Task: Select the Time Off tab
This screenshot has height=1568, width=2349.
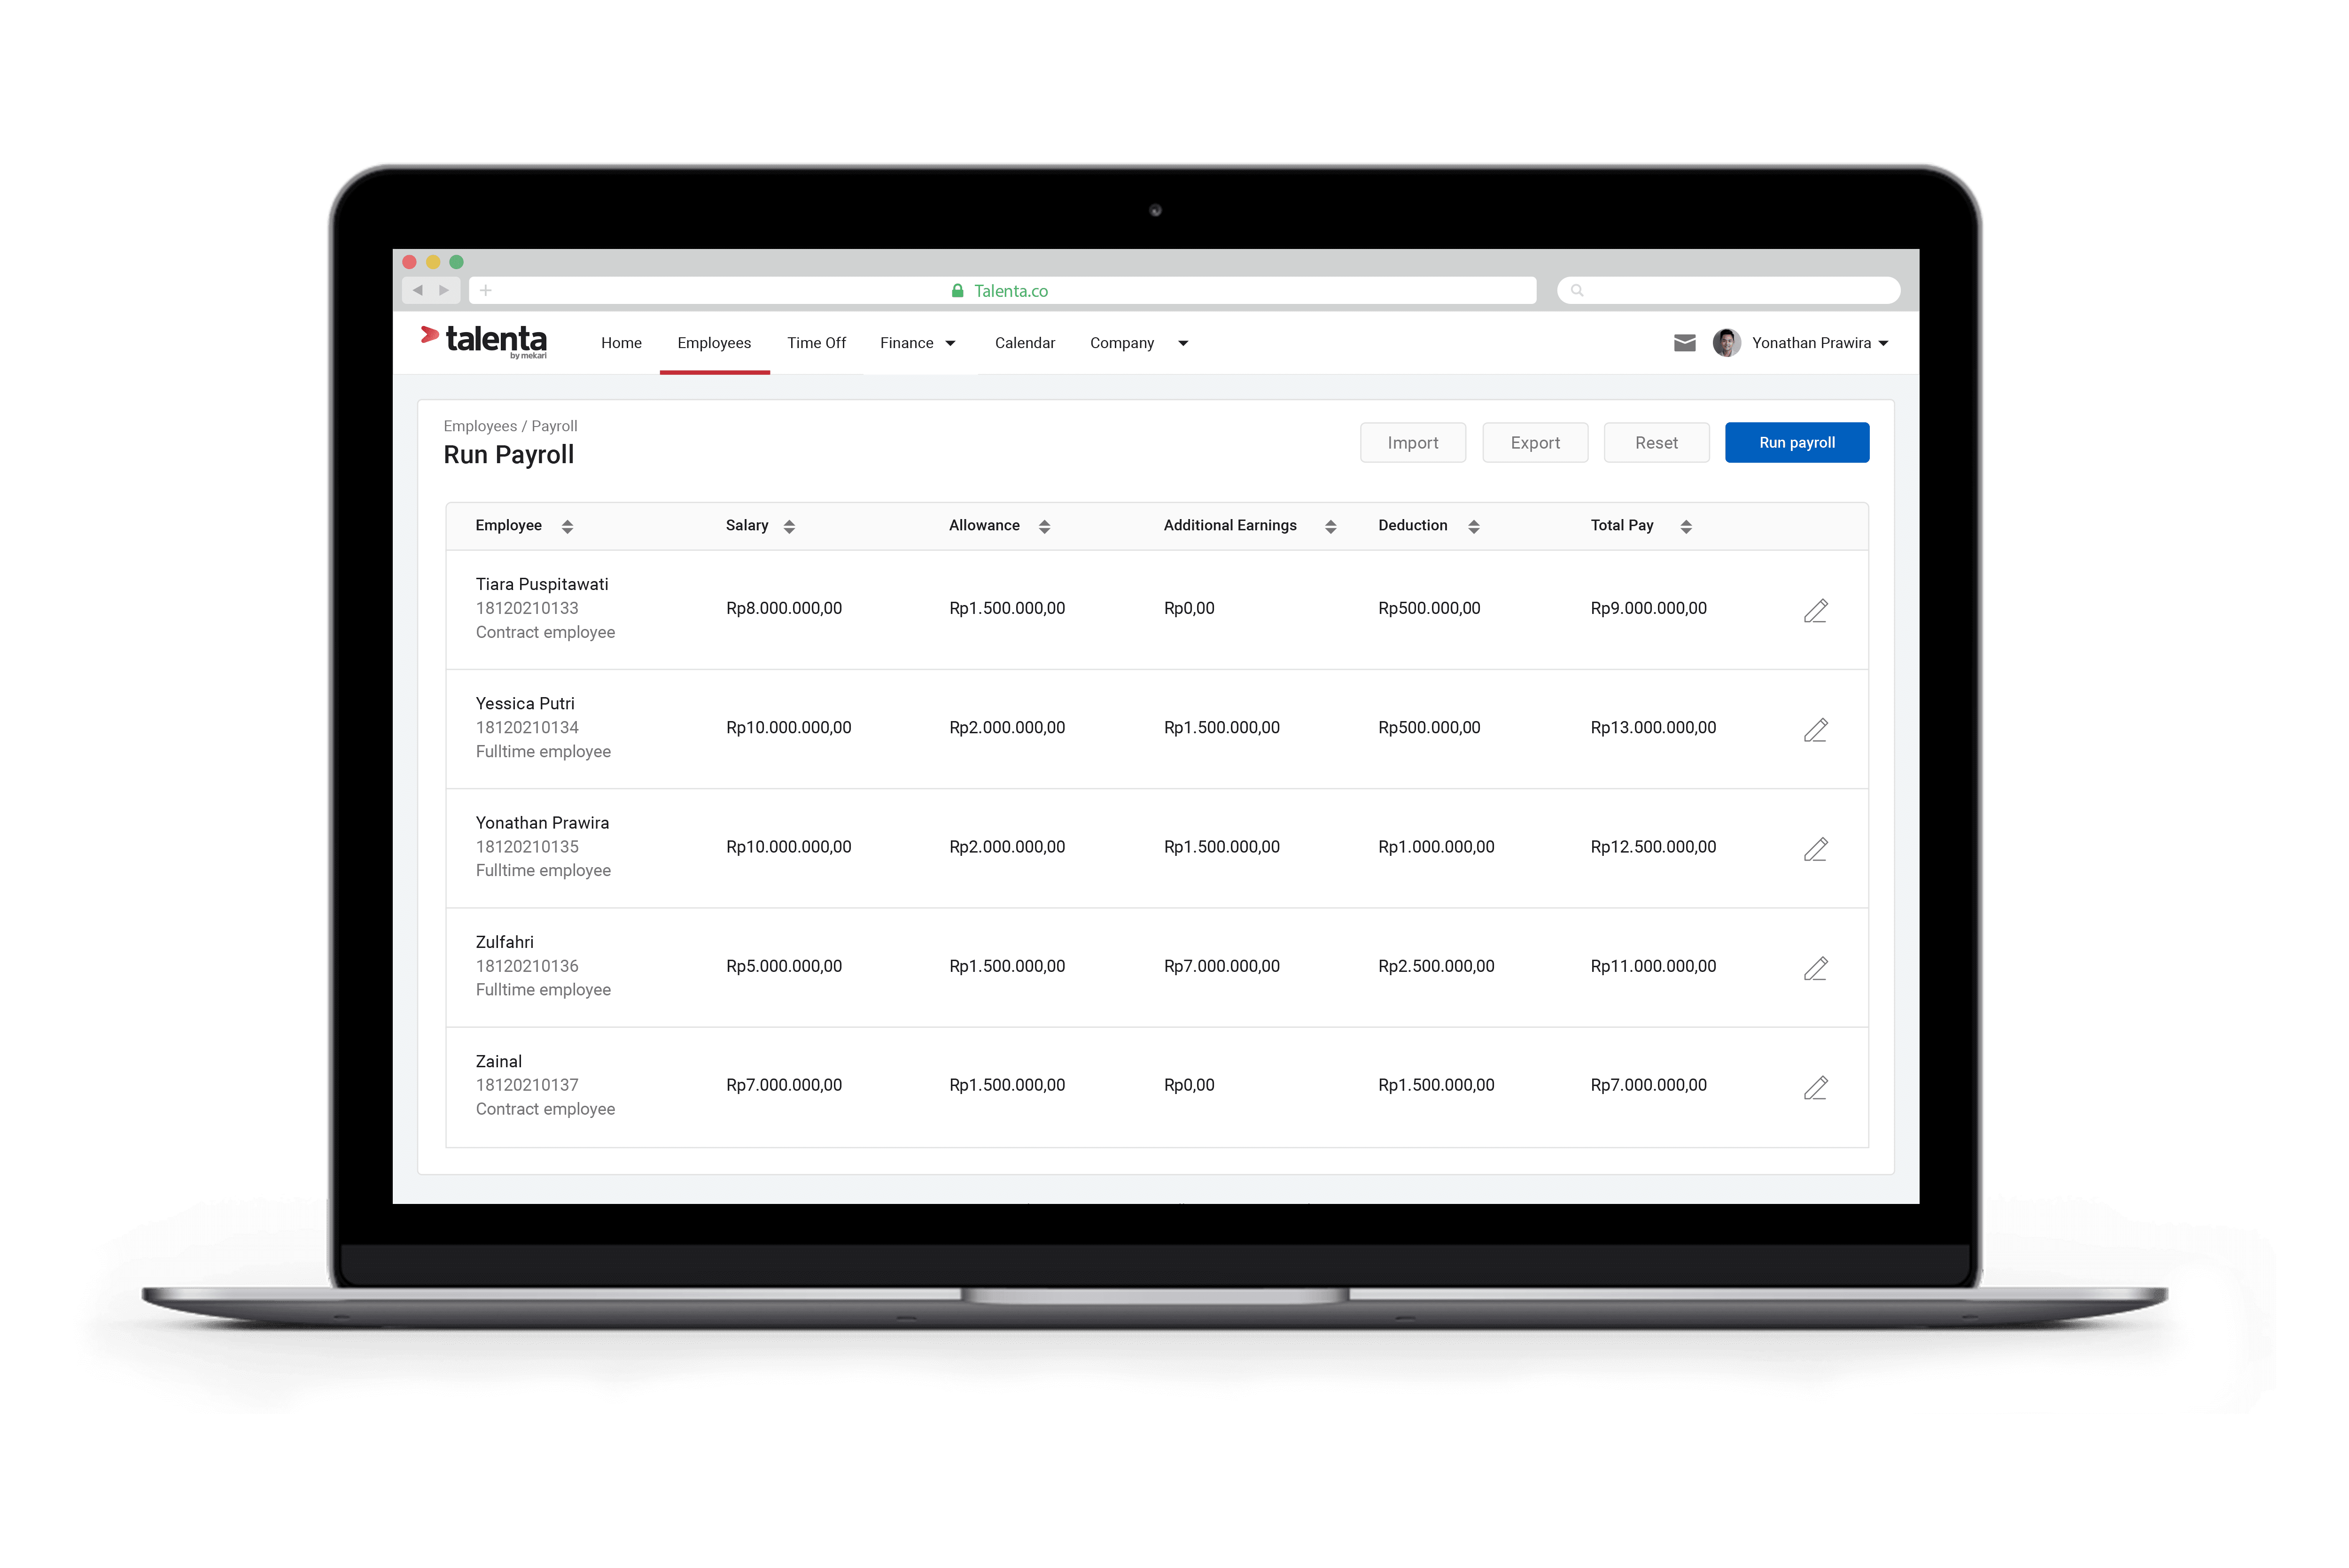Action: (816, 341)
